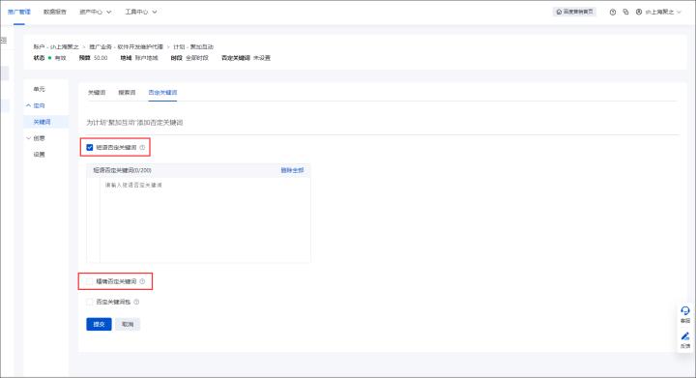Click into the phrase negative keyword text area
Image resolution: width=696 pixels, height=378 pixels.
point(205,220)
